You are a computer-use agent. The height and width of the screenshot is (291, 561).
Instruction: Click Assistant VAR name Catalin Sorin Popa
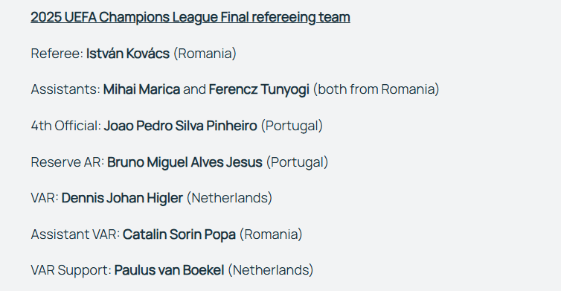point(179,234)
